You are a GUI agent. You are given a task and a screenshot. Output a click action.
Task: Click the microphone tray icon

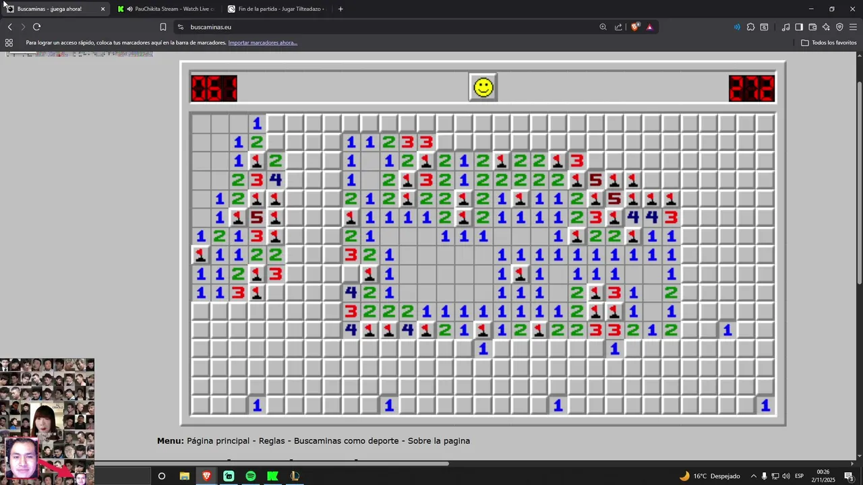pos(764,476)
